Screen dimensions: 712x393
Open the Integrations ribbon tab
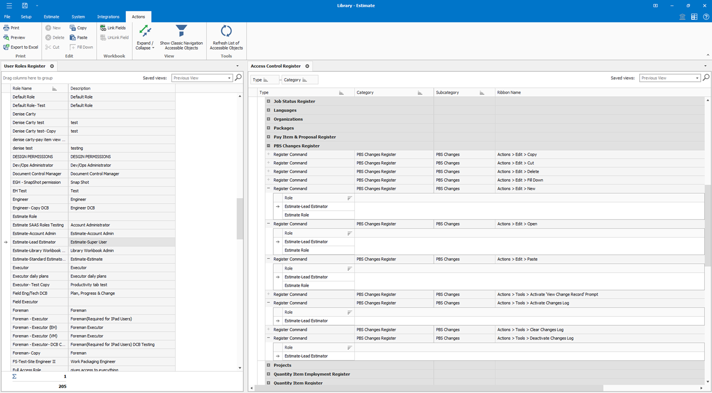(x=108, y=17)
